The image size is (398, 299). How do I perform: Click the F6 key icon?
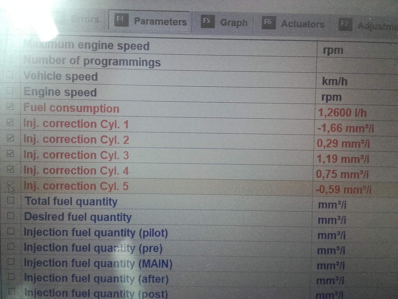click(268, 23)
